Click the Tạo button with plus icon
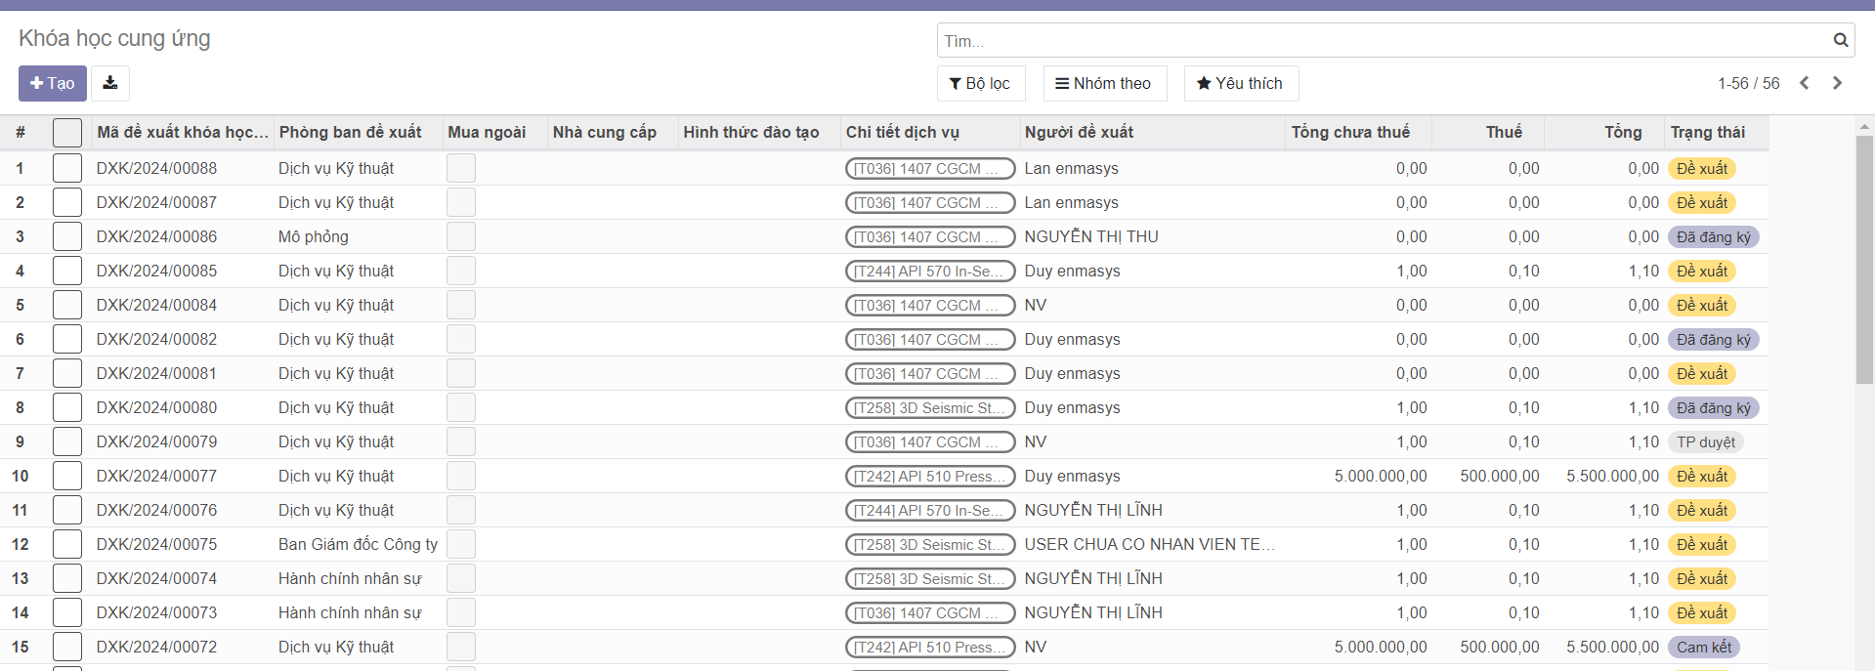Screen dimensions: 1875x671 point(53,83)
